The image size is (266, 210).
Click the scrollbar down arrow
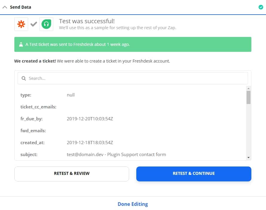(248, 157)
